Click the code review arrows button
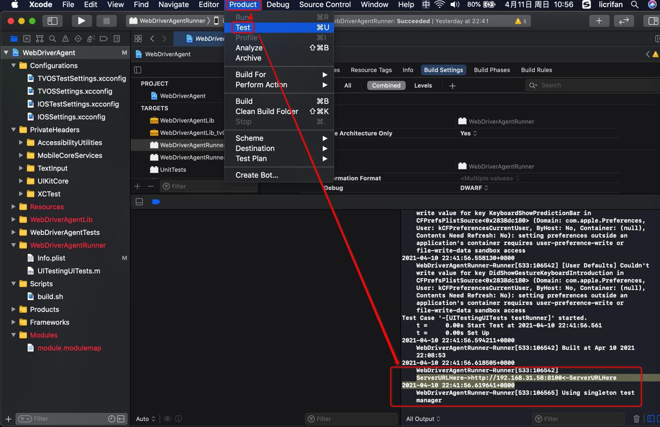The image size is (660, 427). point(624,21)
